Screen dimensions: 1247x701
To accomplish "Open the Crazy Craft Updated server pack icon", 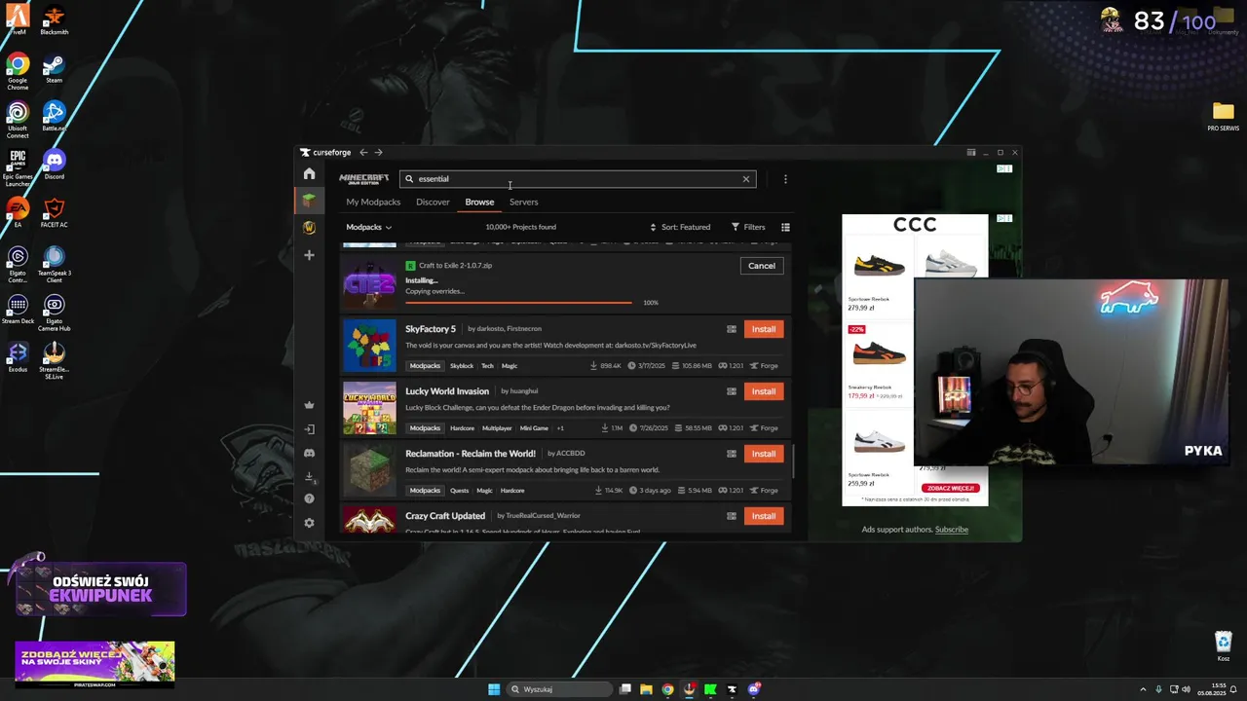I will click(732, 516).
